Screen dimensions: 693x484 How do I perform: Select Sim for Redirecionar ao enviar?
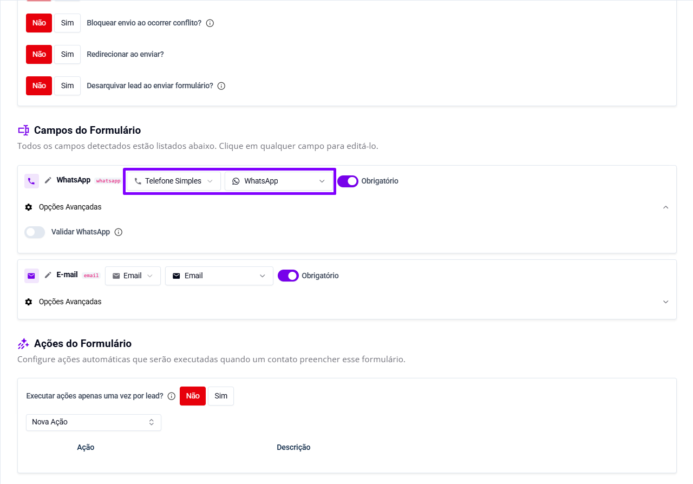[x=67, y=55]
